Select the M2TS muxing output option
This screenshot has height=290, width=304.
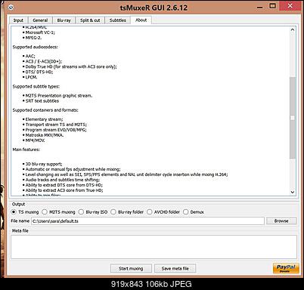pyautogui.click(x=58, y=212)
